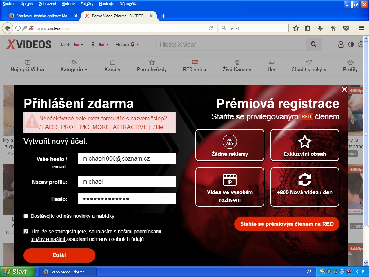
Task: Open the Firefox hamburger menu
Action: coord(361,28)
